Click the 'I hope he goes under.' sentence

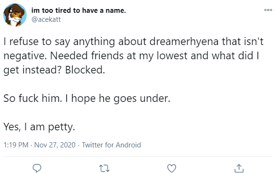click(x=118, y=98)
